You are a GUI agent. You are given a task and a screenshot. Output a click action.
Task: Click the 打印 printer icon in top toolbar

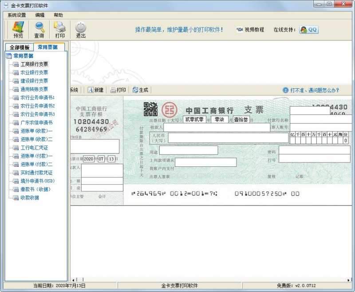tap(60, 29)
